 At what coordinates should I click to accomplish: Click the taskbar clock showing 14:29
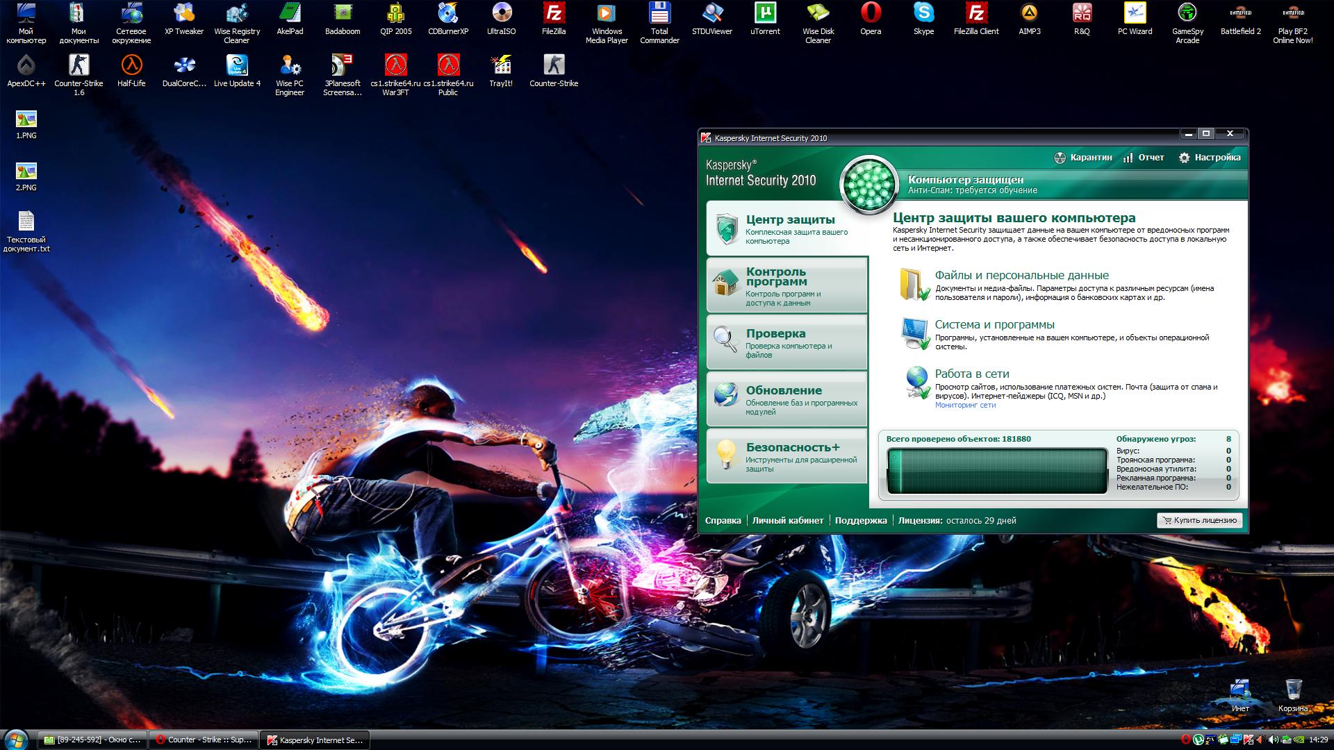coord(1319,740)
